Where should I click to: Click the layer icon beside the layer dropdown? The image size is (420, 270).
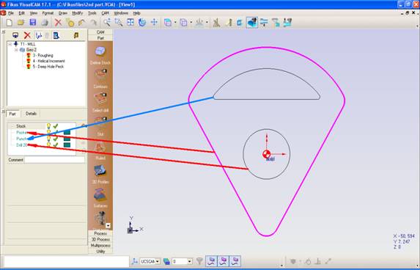[x=167, y=261]
